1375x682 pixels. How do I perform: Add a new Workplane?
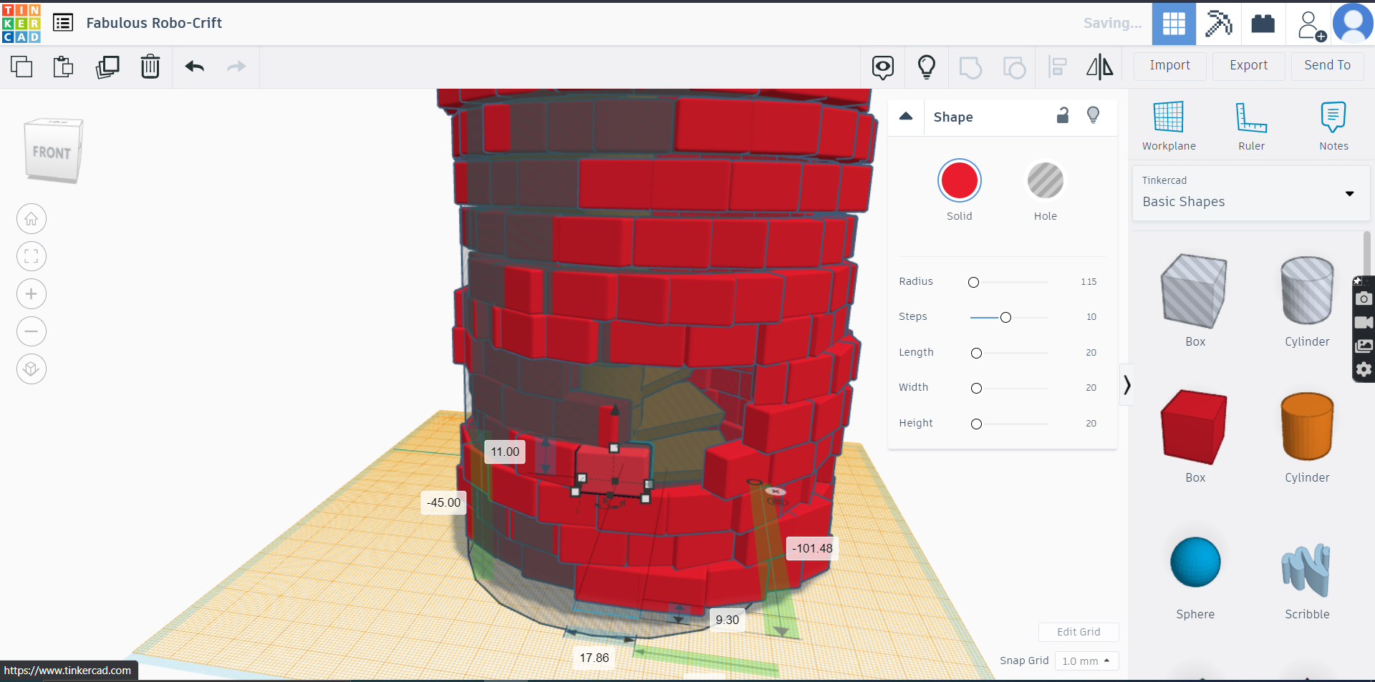click(1168, 125)
